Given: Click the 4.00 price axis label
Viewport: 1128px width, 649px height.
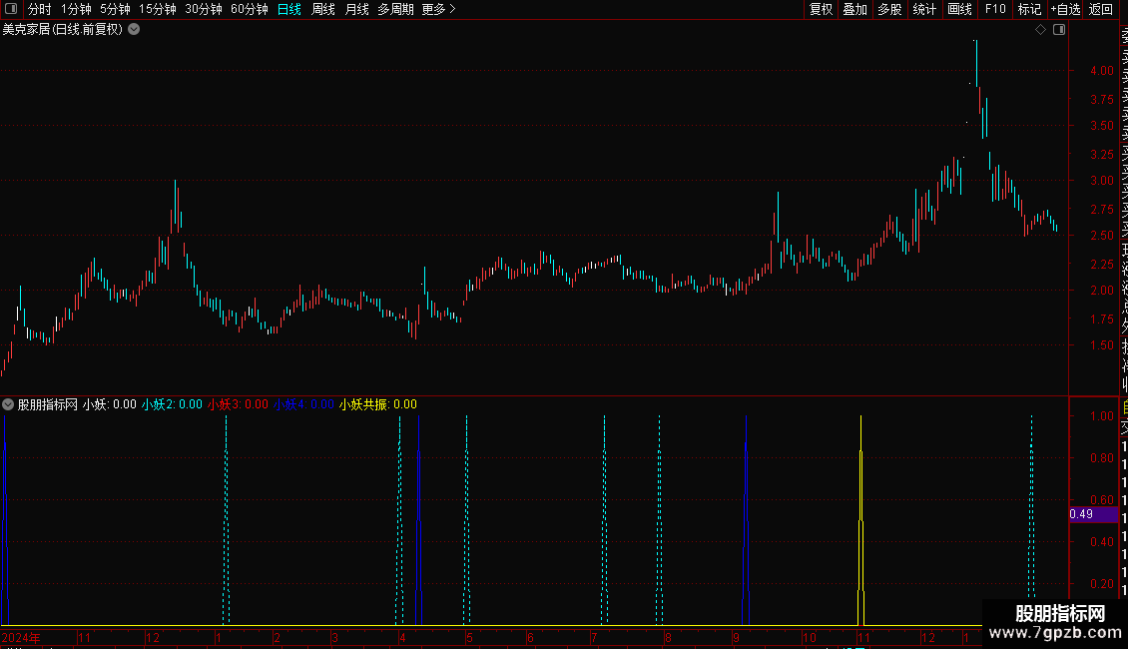Looking at the screenshot, I should pyautogui.click(x=1101, y=71).
